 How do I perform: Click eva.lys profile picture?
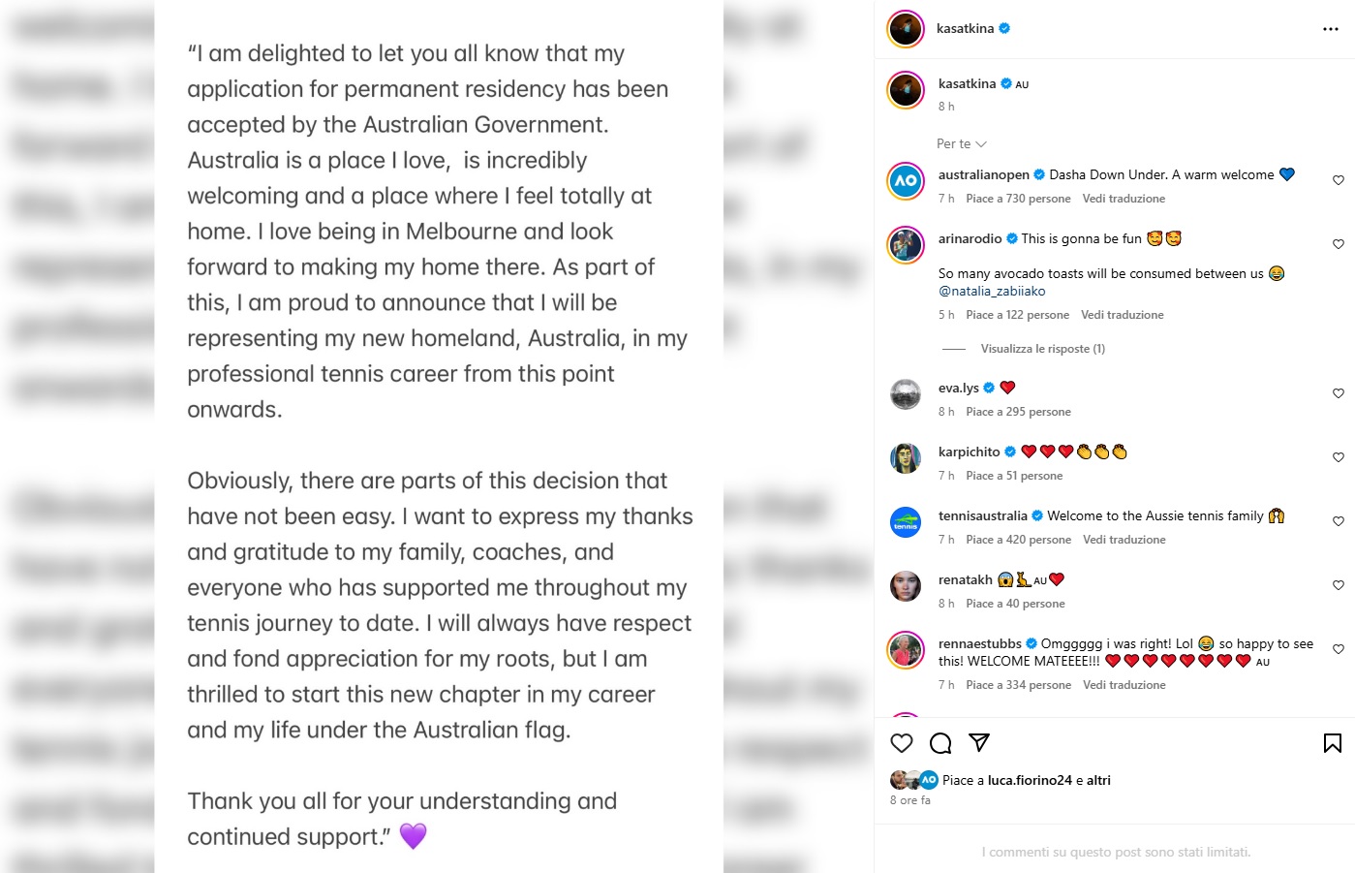(906, 394)
